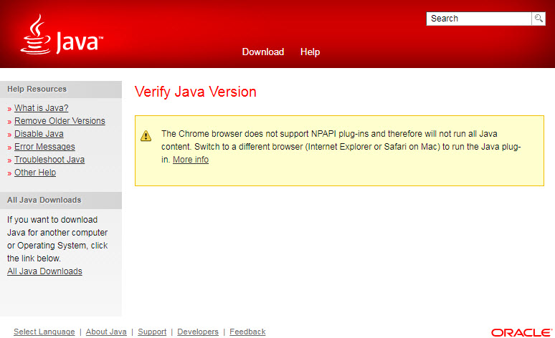Image resolution: width=555 pixels, height=338 pixels.
Task: Go to the Disable Java help page
Action: [x=39, y=134]
